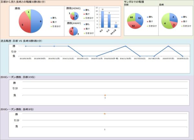The width and height of the screenshot is (194, 140).
Task: Select the data point above 2014/05/11(日)
Action: pos(54,46)
